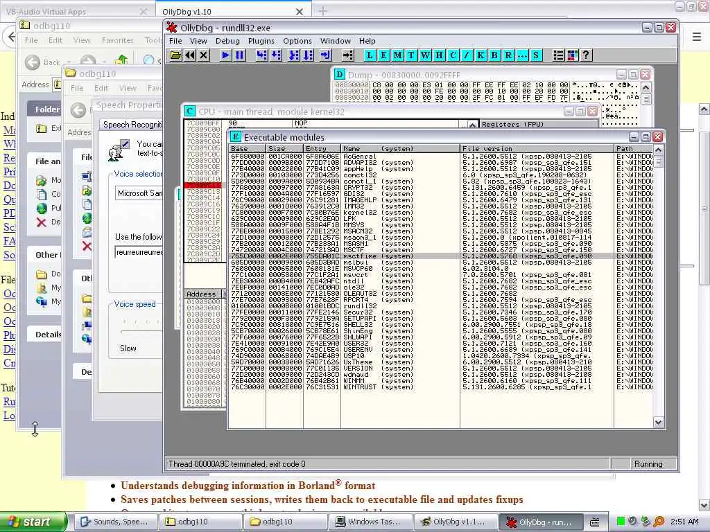Open the OllyDbg Options menu
The height and width of the screenshot is (532, 710).
[x=297, y=41]
